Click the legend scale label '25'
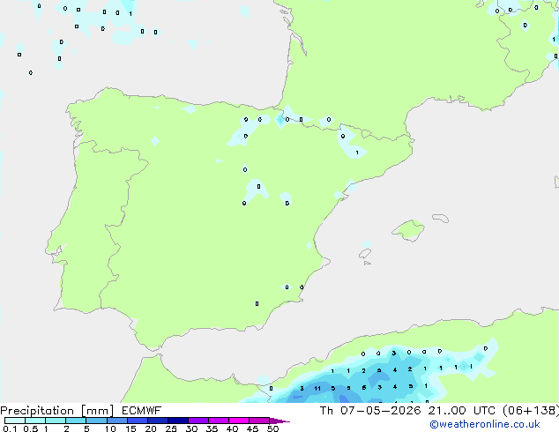Viewport: 559px width, 432px height. 171,428
